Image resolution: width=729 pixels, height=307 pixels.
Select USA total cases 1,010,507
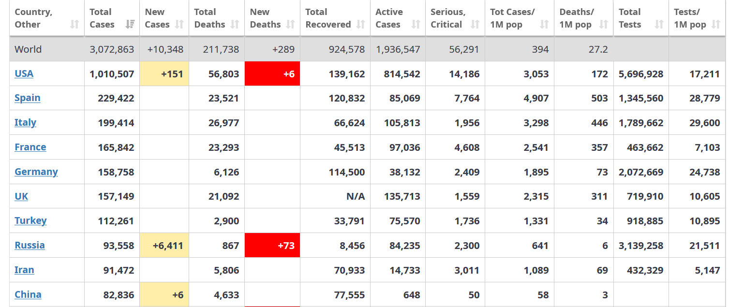[x=112, y=74]
